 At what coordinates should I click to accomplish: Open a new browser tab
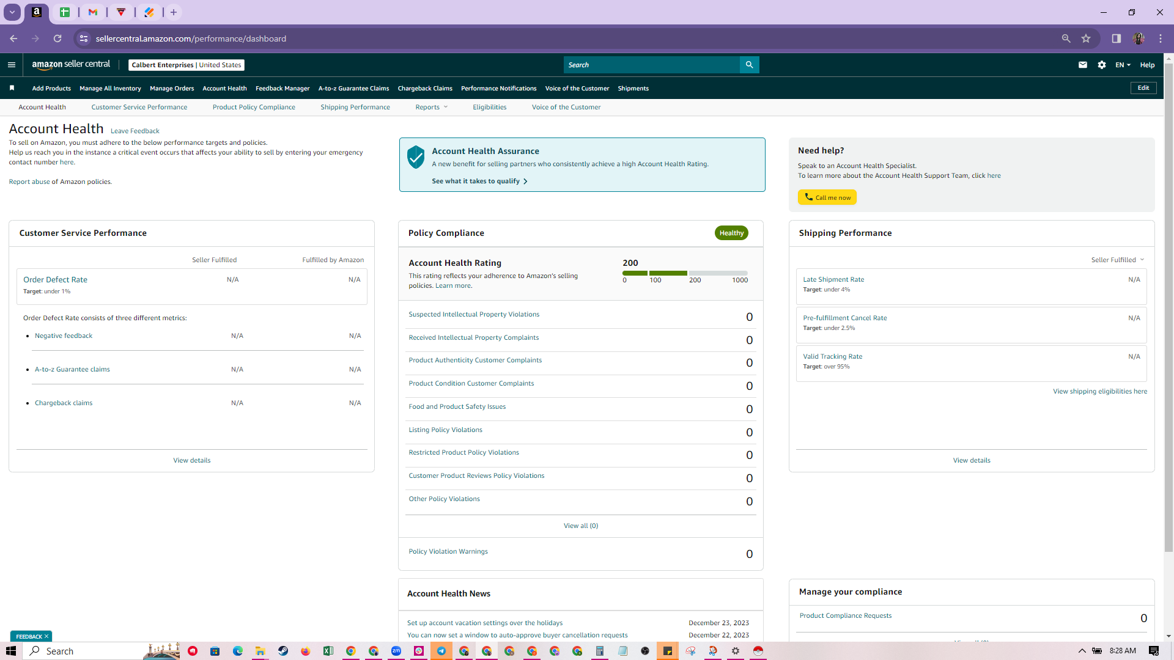click(x=174, y=12)
